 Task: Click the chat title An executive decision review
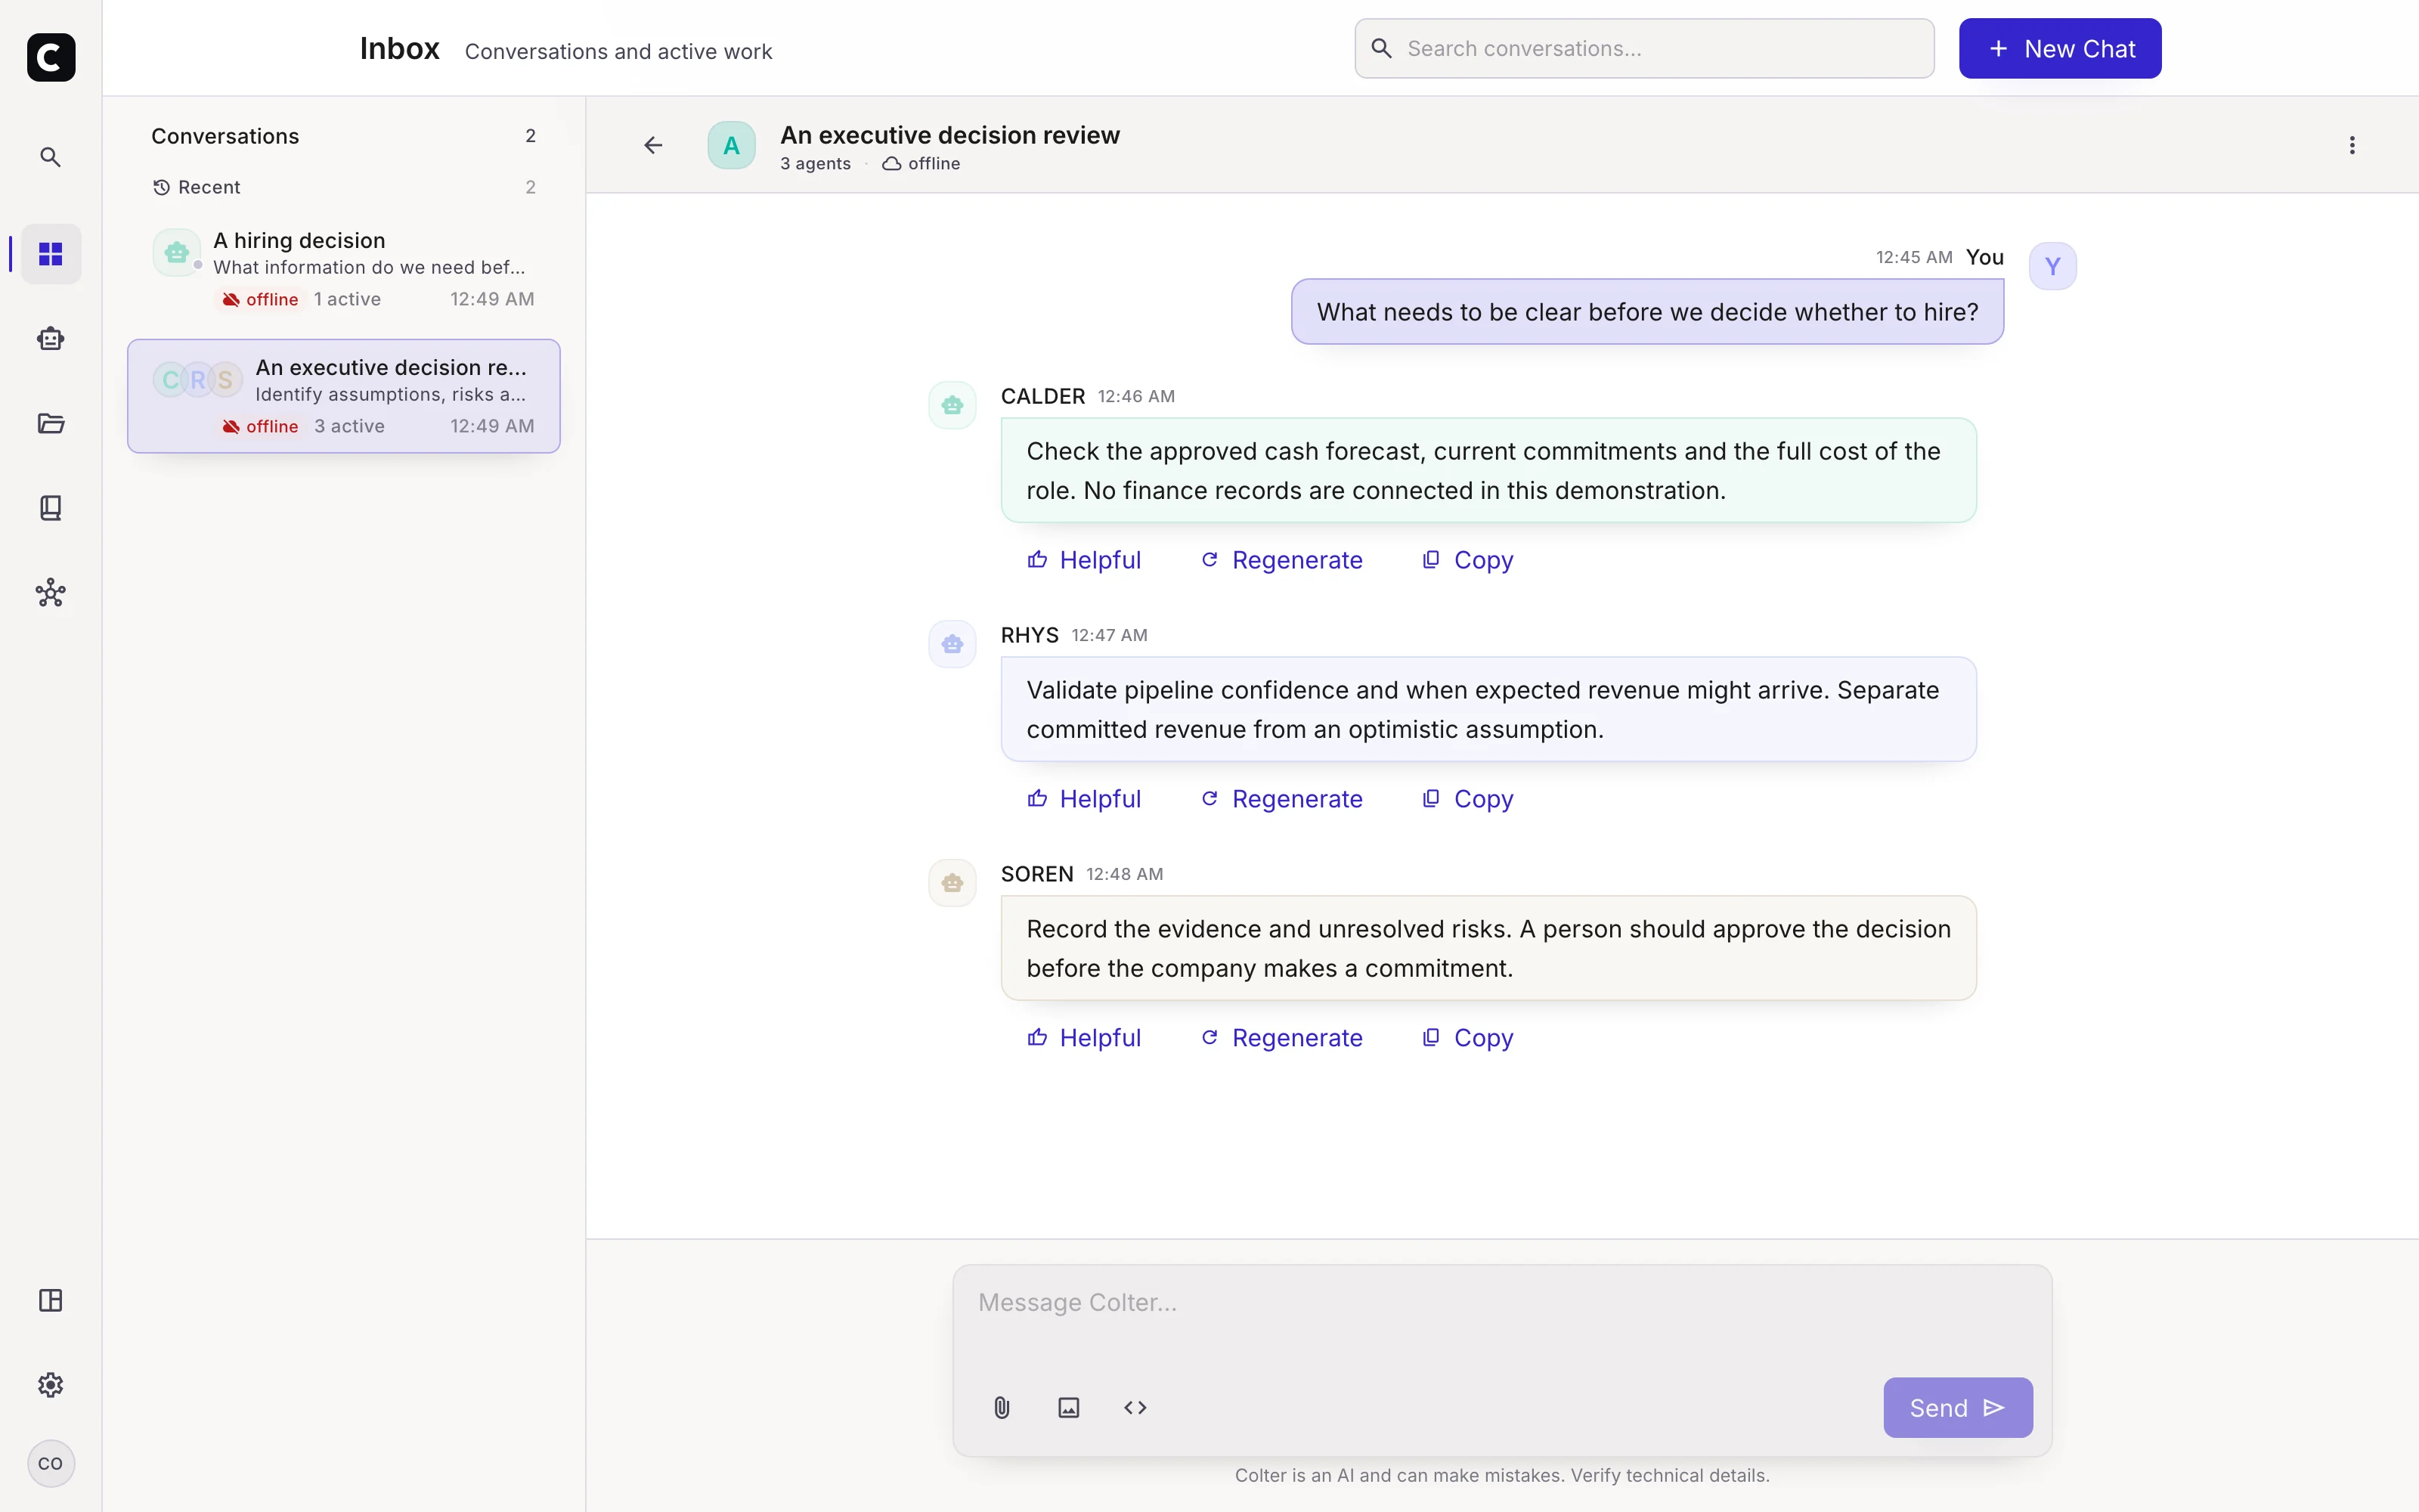[x=949, y=135]
